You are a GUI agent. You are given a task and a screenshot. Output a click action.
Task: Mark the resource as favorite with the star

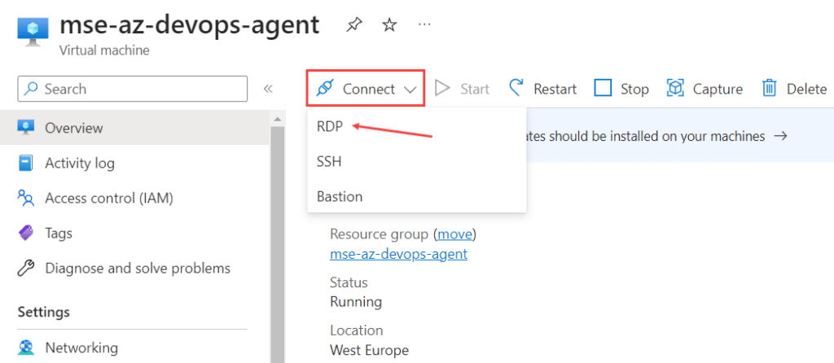390,24
